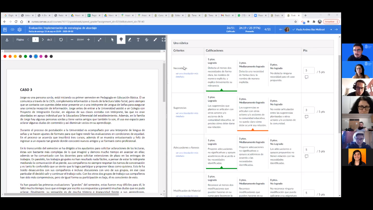Add comment for Necesidades criterion
This screenshot has width=373, height=210.
click(306, 77)
